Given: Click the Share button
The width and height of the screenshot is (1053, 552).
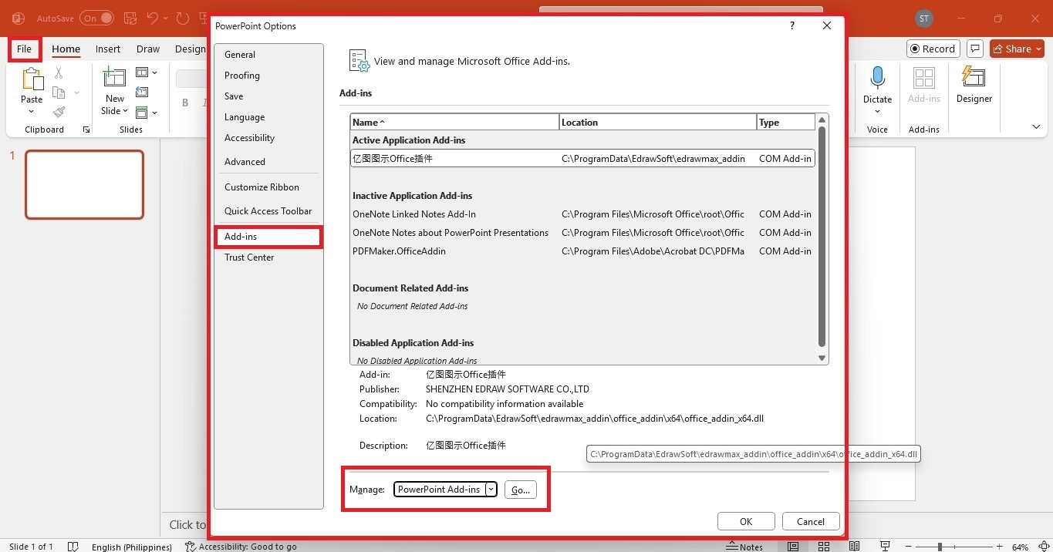Looking at the screenshot, I should (1017, 49).
